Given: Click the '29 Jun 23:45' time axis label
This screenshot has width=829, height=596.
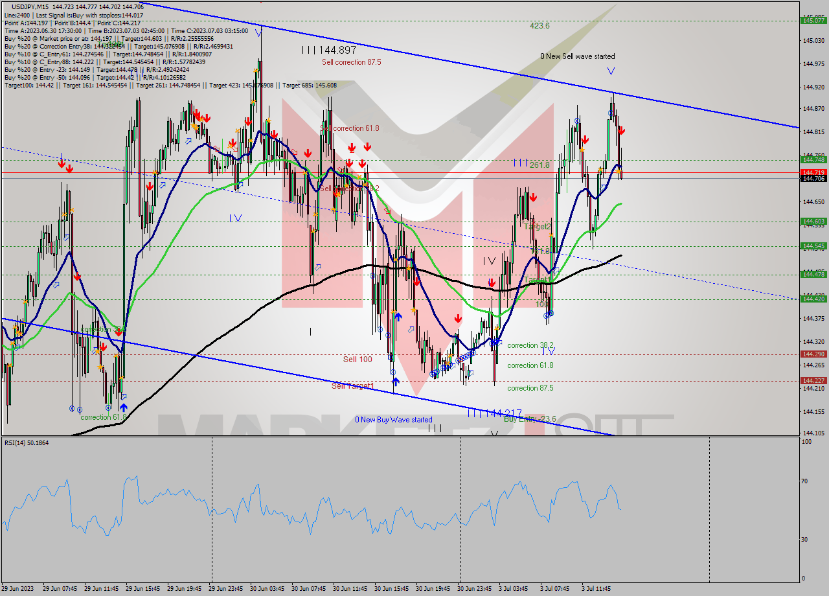Looking at the screenshot, I should tap(226, 589).
